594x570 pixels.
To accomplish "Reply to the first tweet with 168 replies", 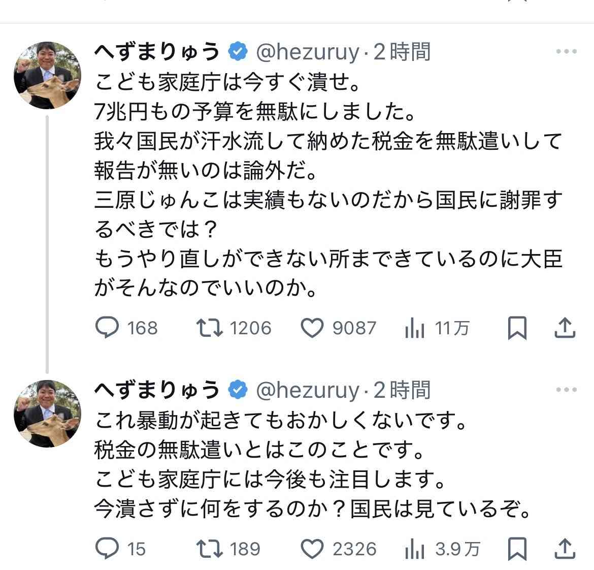I will pos(108,328).
